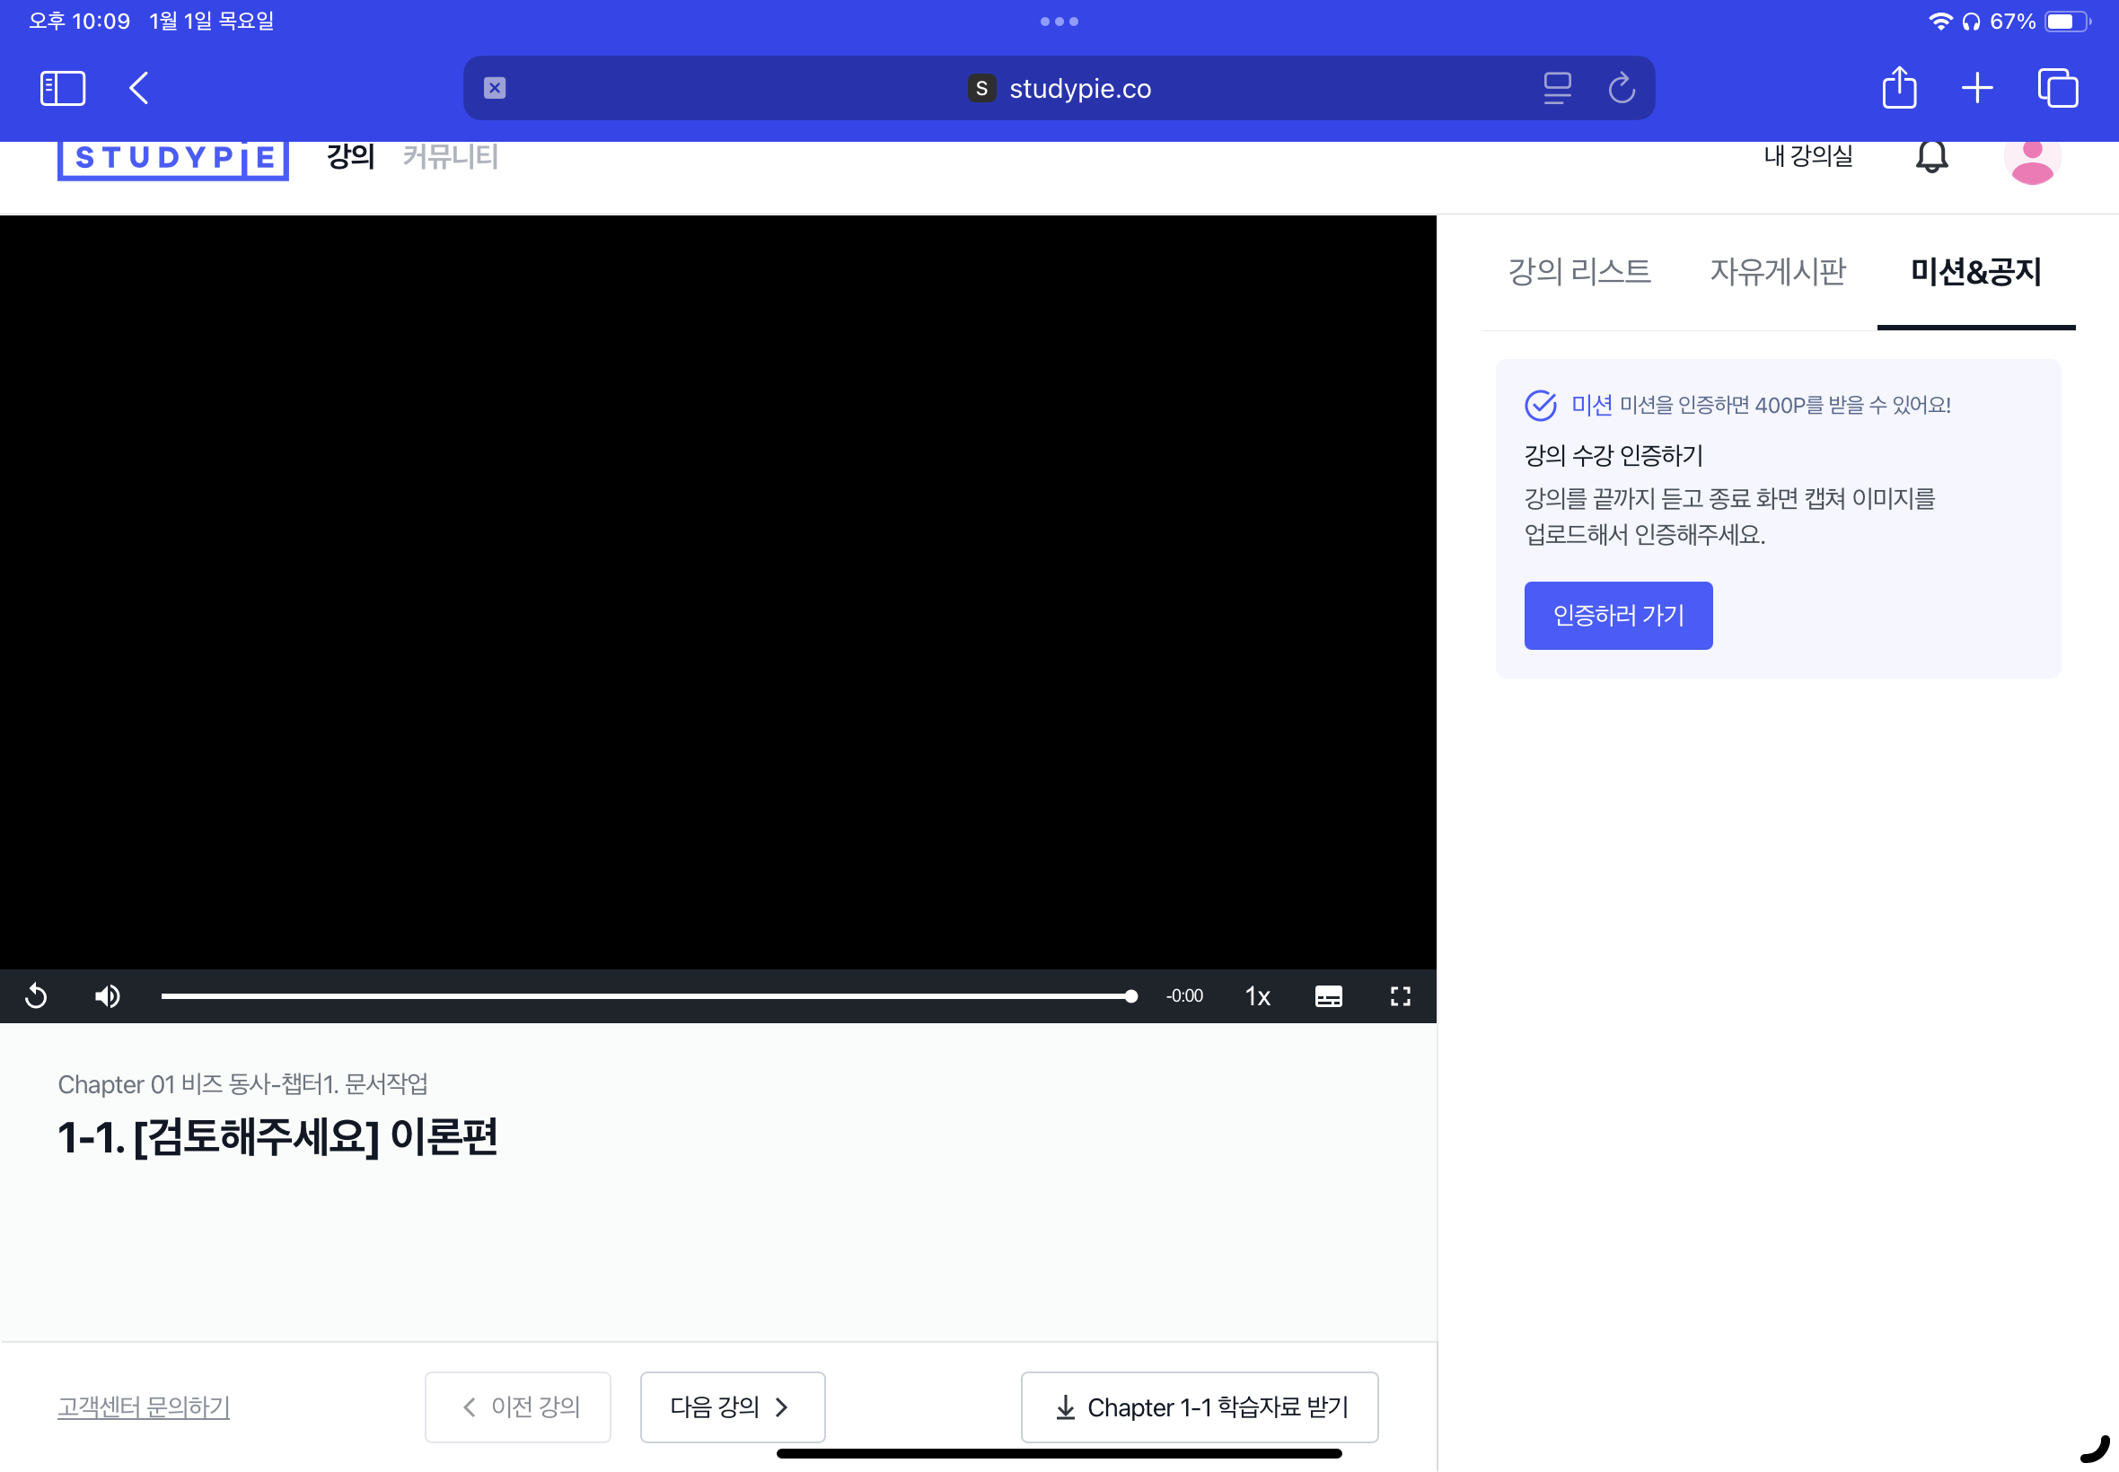The height and width of the screenshot is (1472, 2119).
Task: Go to next lecture with 다음 강의
Action: (x=732, y=1406)
